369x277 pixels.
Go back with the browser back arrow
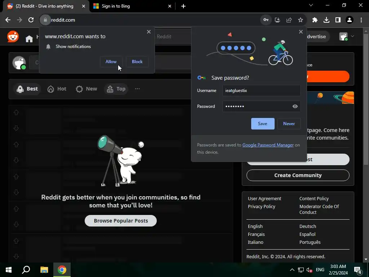(x=8, y=20)
